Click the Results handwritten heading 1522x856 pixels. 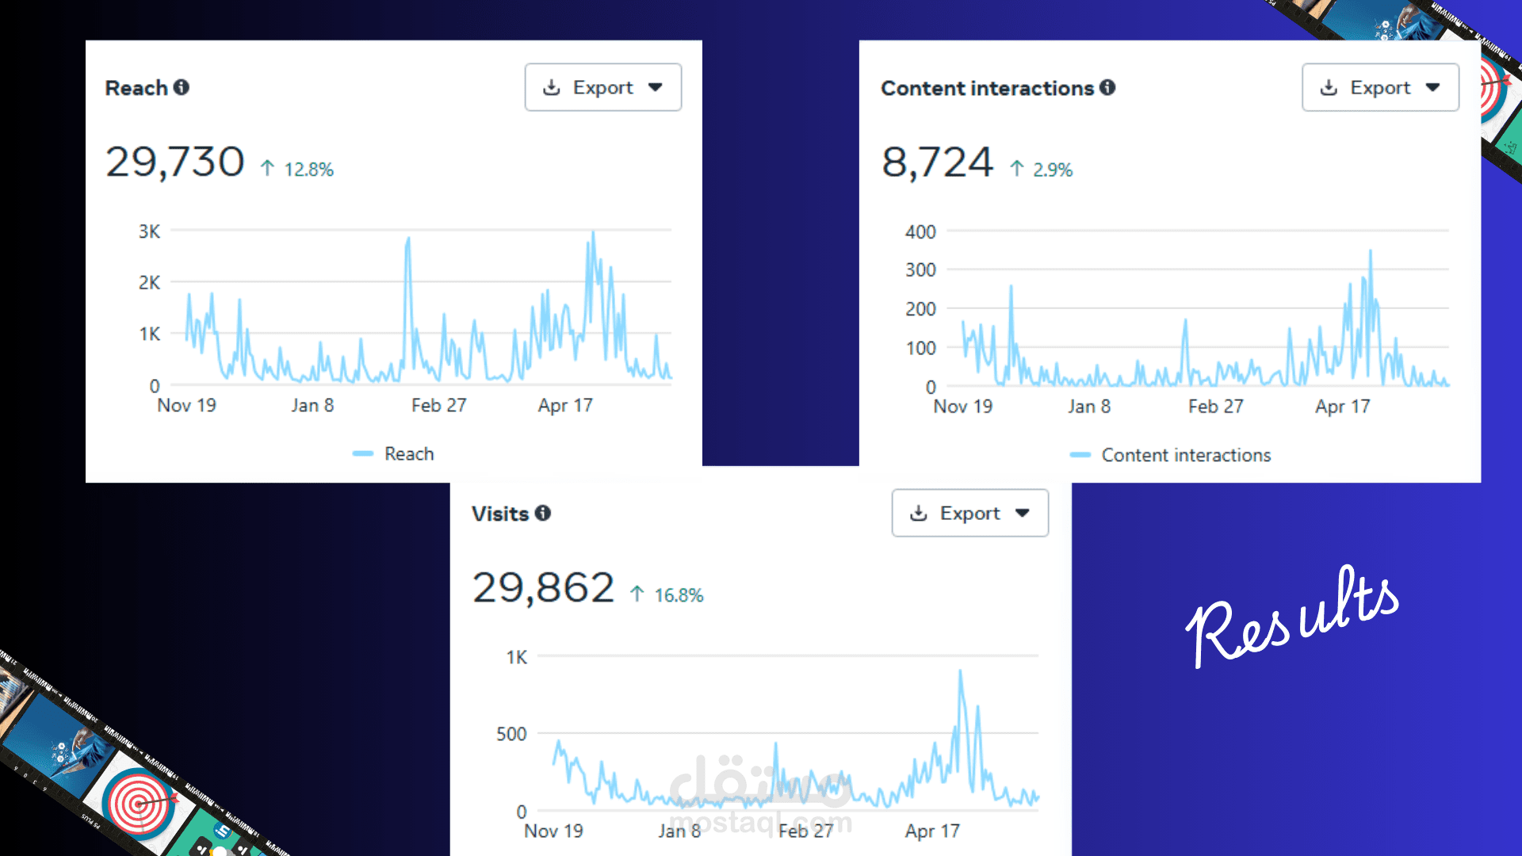coord(1292,617)
